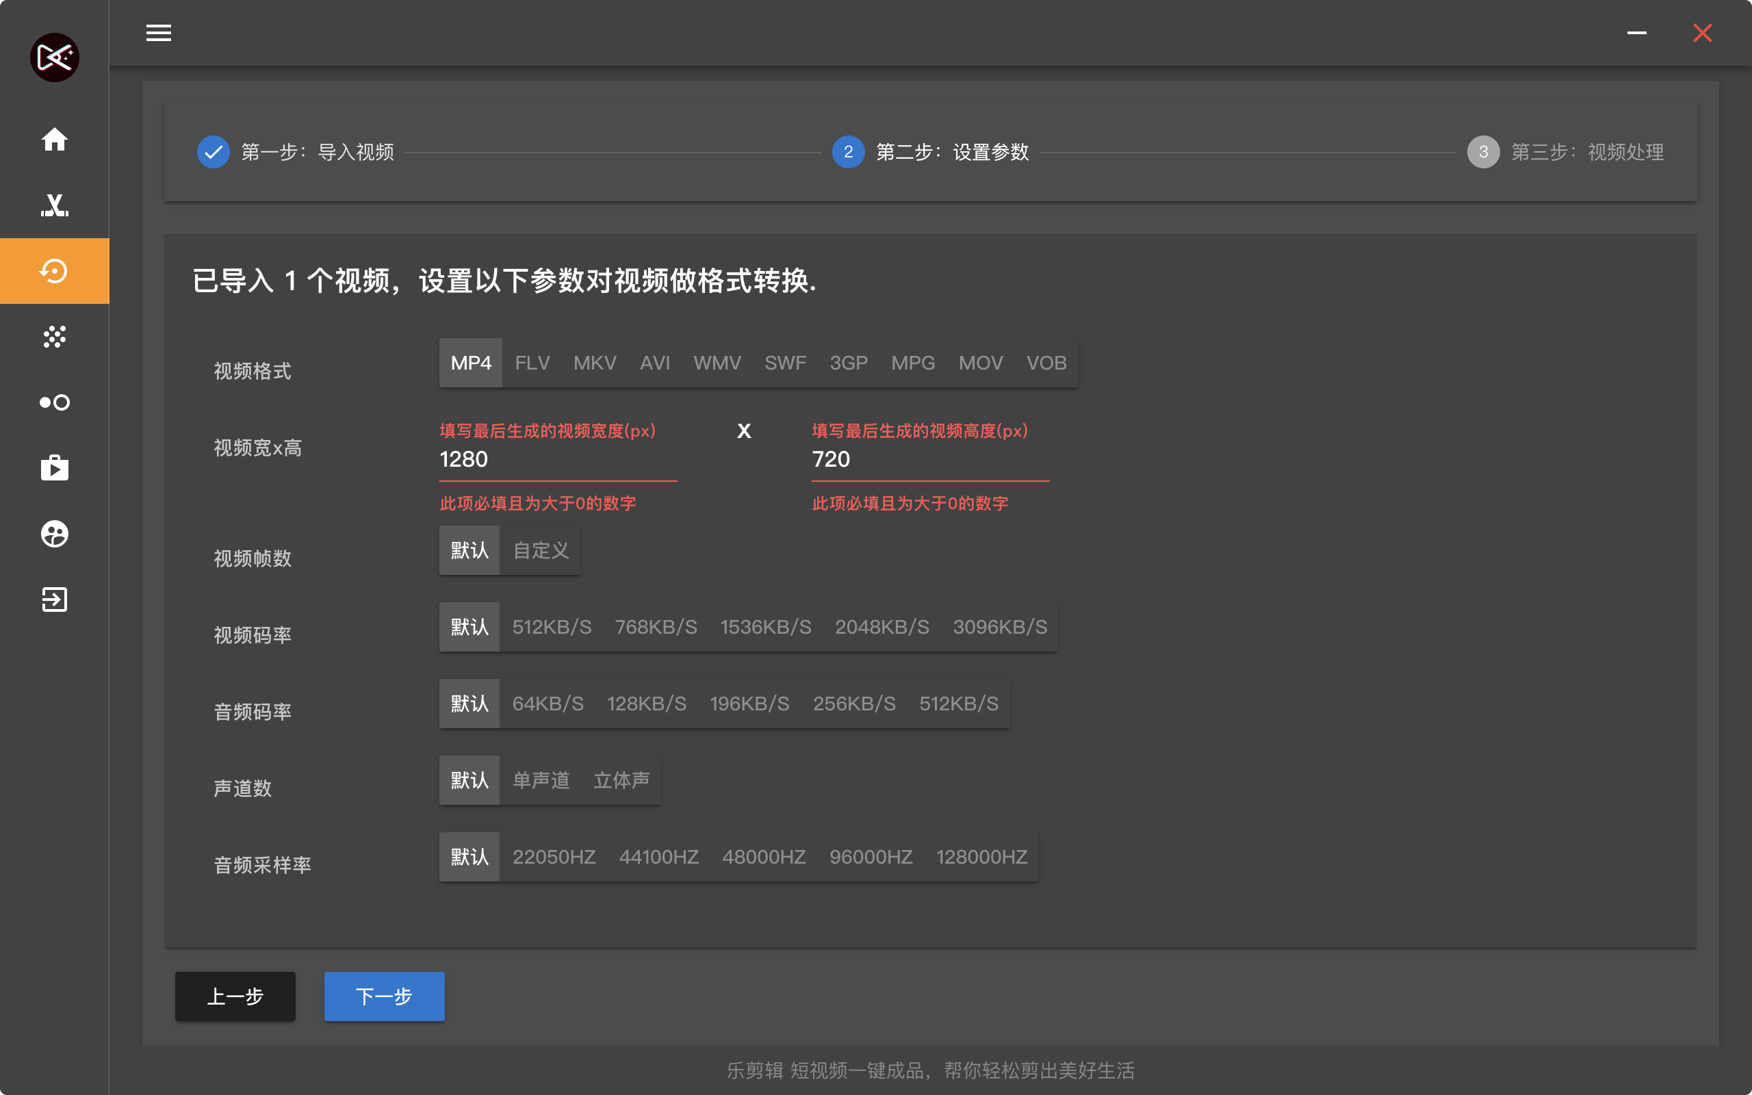Click the exit arrow sidebar icon
Viewport: 1752px width, 1095px height.
tap(54, 600)
